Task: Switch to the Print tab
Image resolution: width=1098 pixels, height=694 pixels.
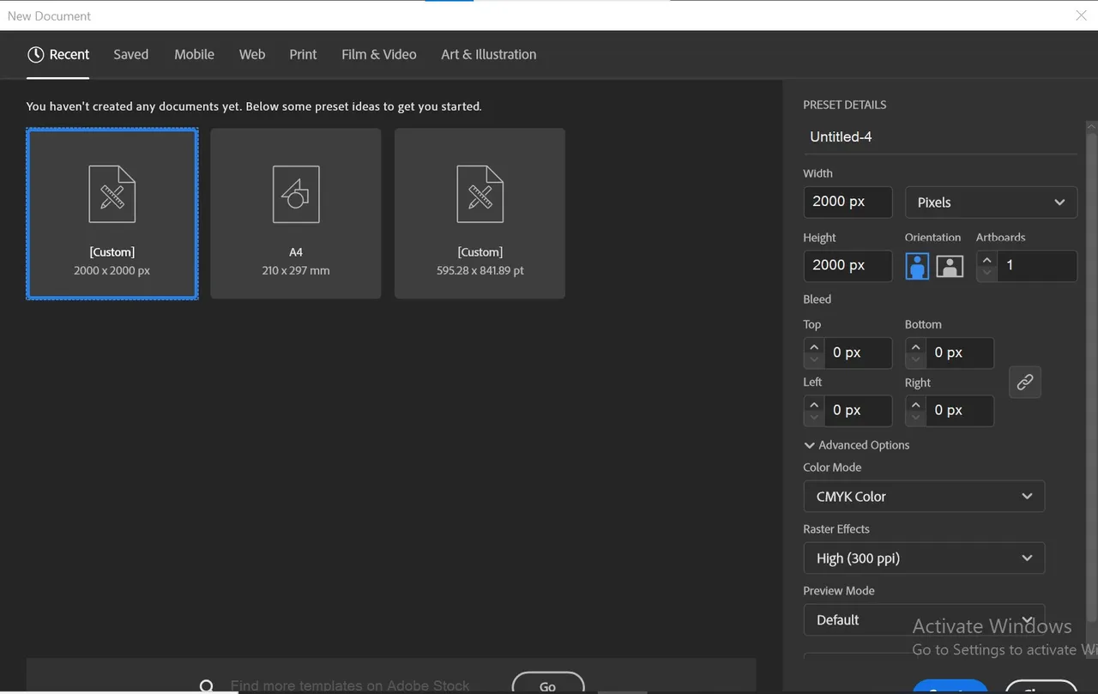Action: click(303, 54)
